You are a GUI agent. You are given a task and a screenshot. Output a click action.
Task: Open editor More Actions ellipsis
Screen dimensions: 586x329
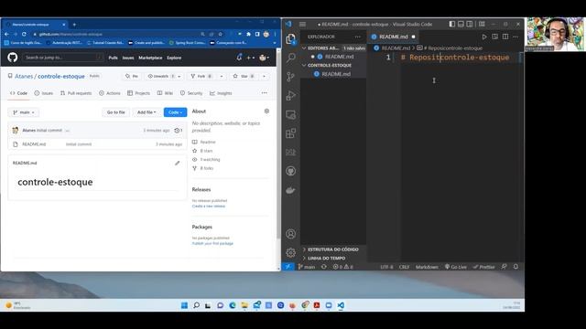tap(515, 37)
